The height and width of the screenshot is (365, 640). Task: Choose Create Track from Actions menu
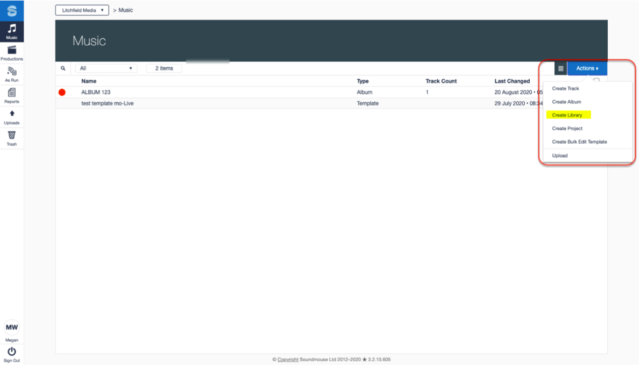coord(565,88)
